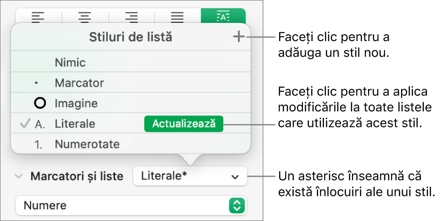Open the Numere pop-up menu
The width and height of the screenshot is (440, 221).
(131, 205)
